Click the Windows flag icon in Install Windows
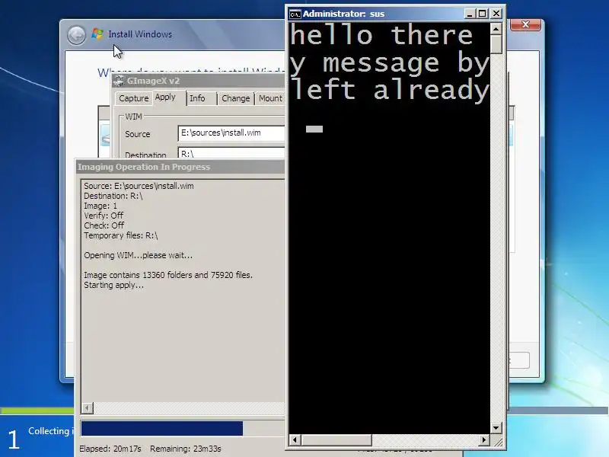This screenshot has width=609, height=457. (97, 34)
